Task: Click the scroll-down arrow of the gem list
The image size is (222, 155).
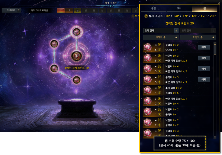Action: pos(215,137)
